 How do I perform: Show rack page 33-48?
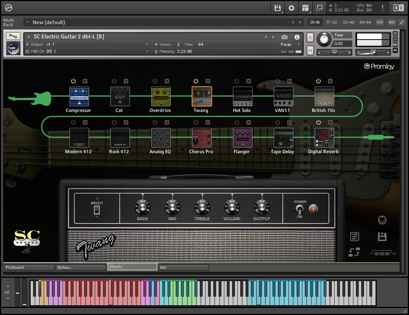click(349, 22)
